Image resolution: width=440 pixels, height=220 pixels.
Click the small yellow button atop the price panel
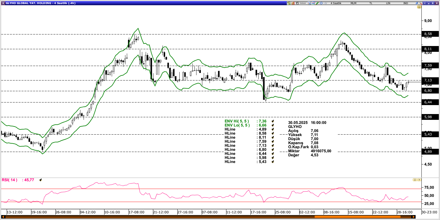[x=419, y=7]
